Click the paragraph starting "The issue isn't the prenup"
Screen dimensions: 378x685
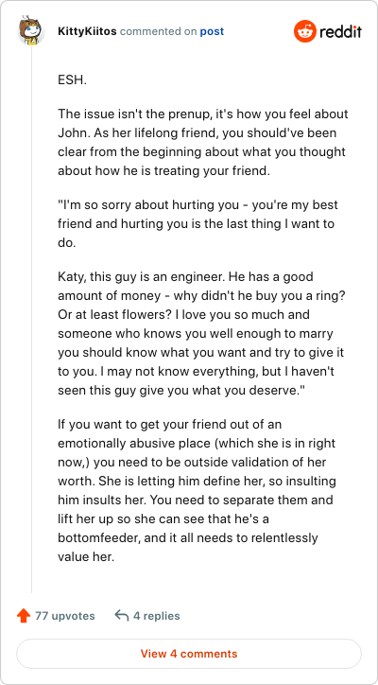click(x=203, y=143)
